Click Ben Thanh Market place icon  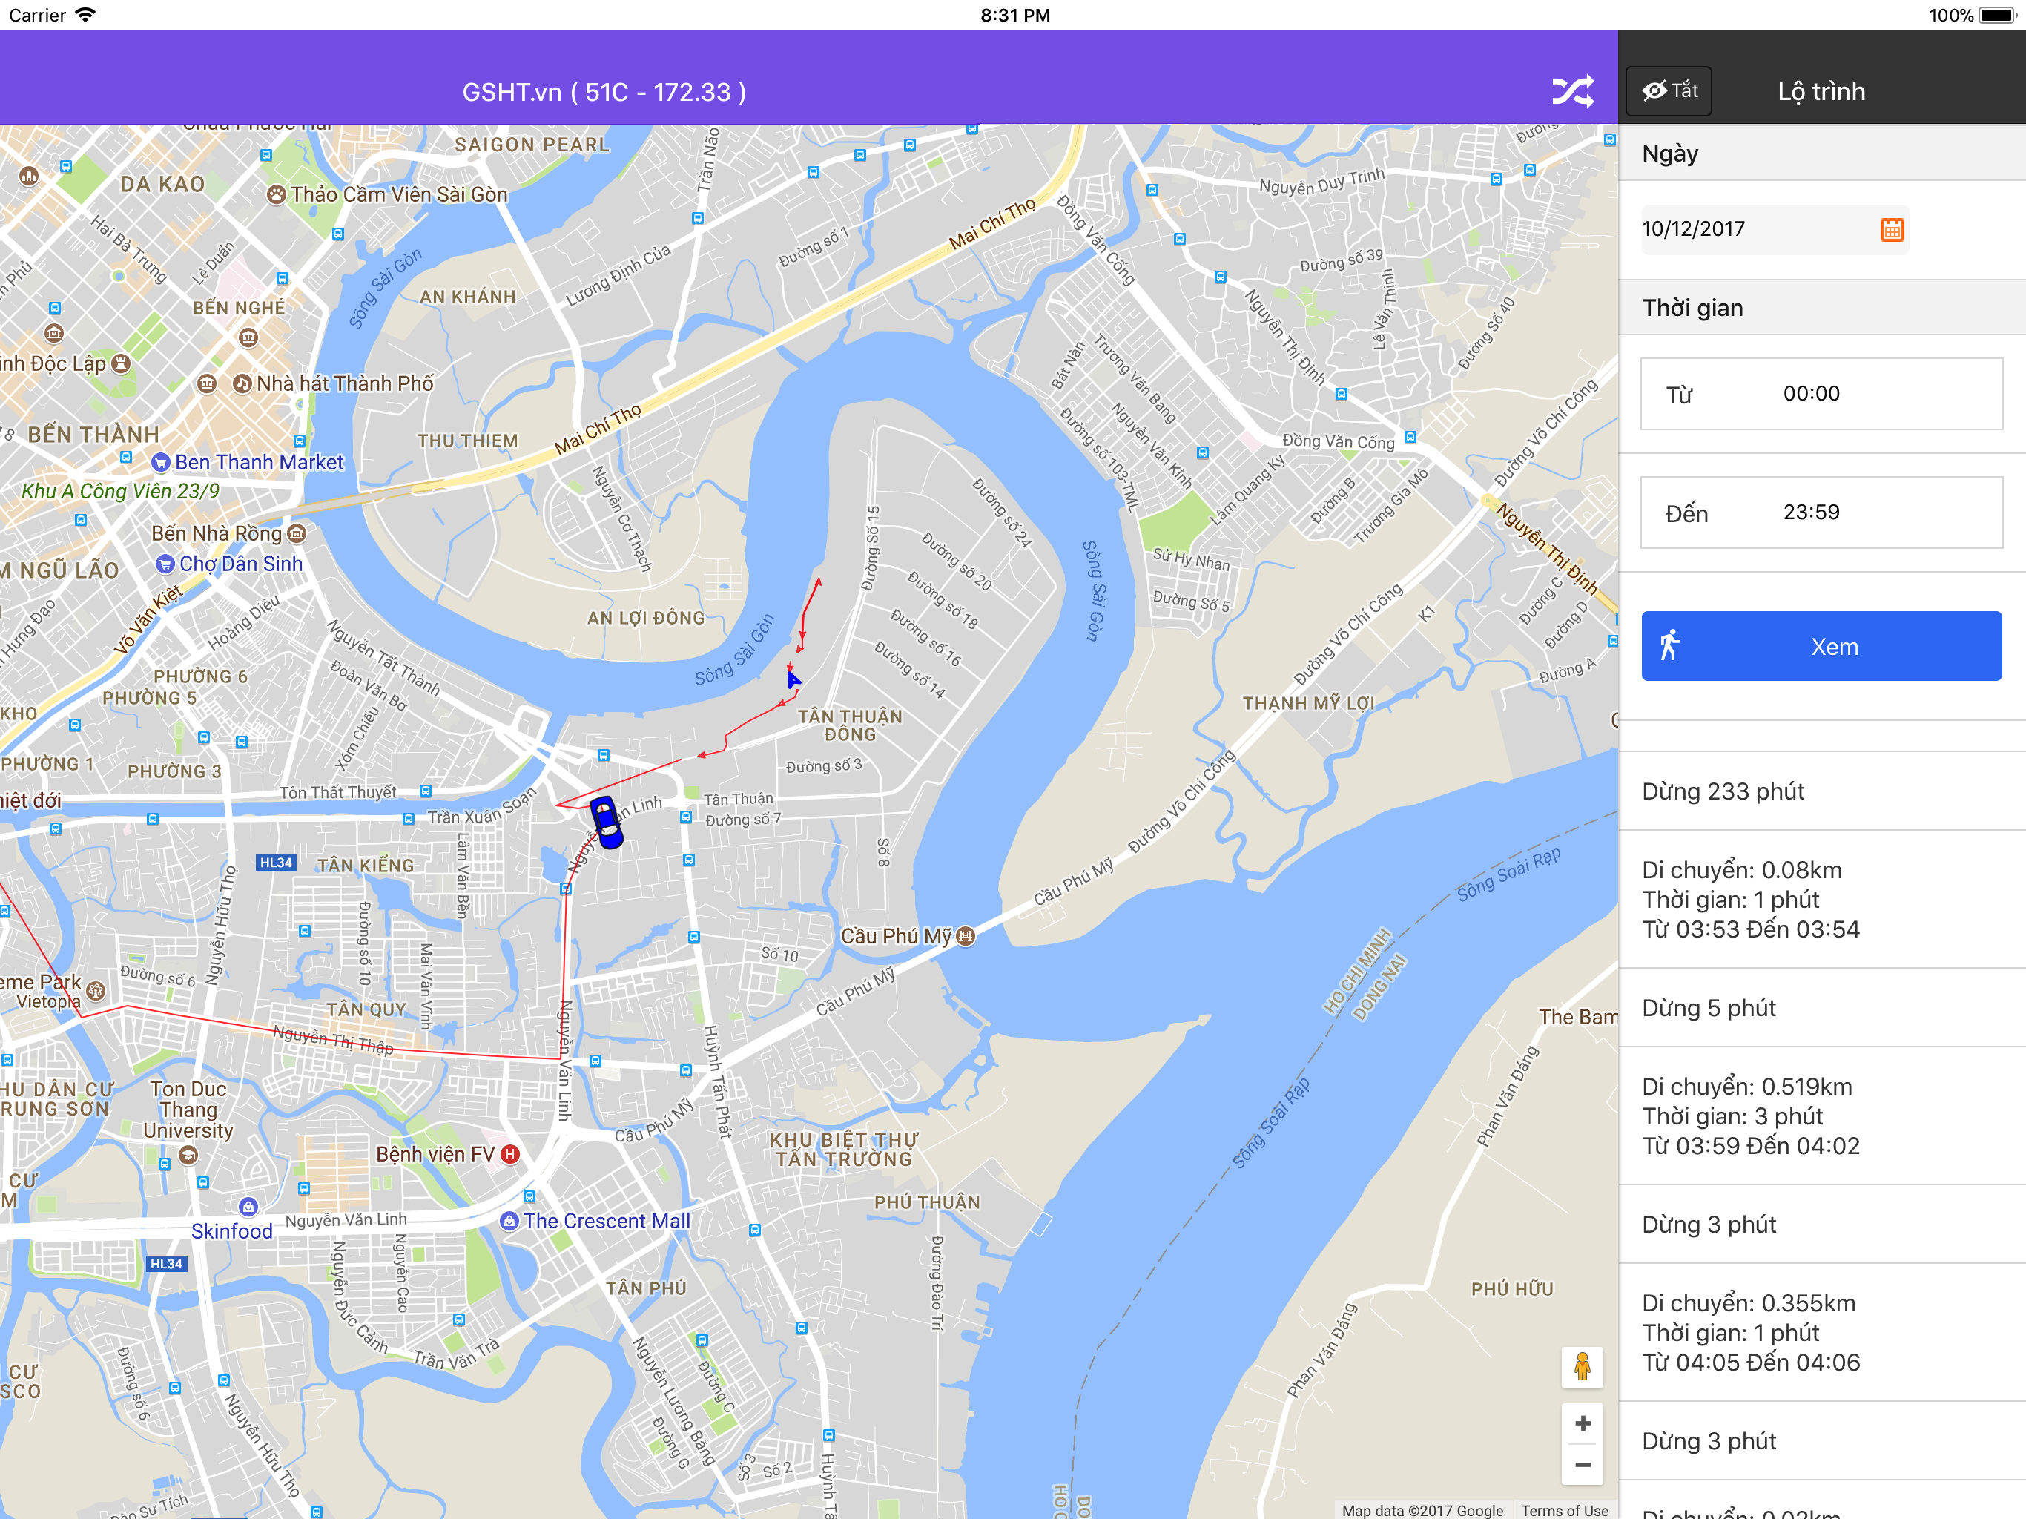tap(161, 463)
